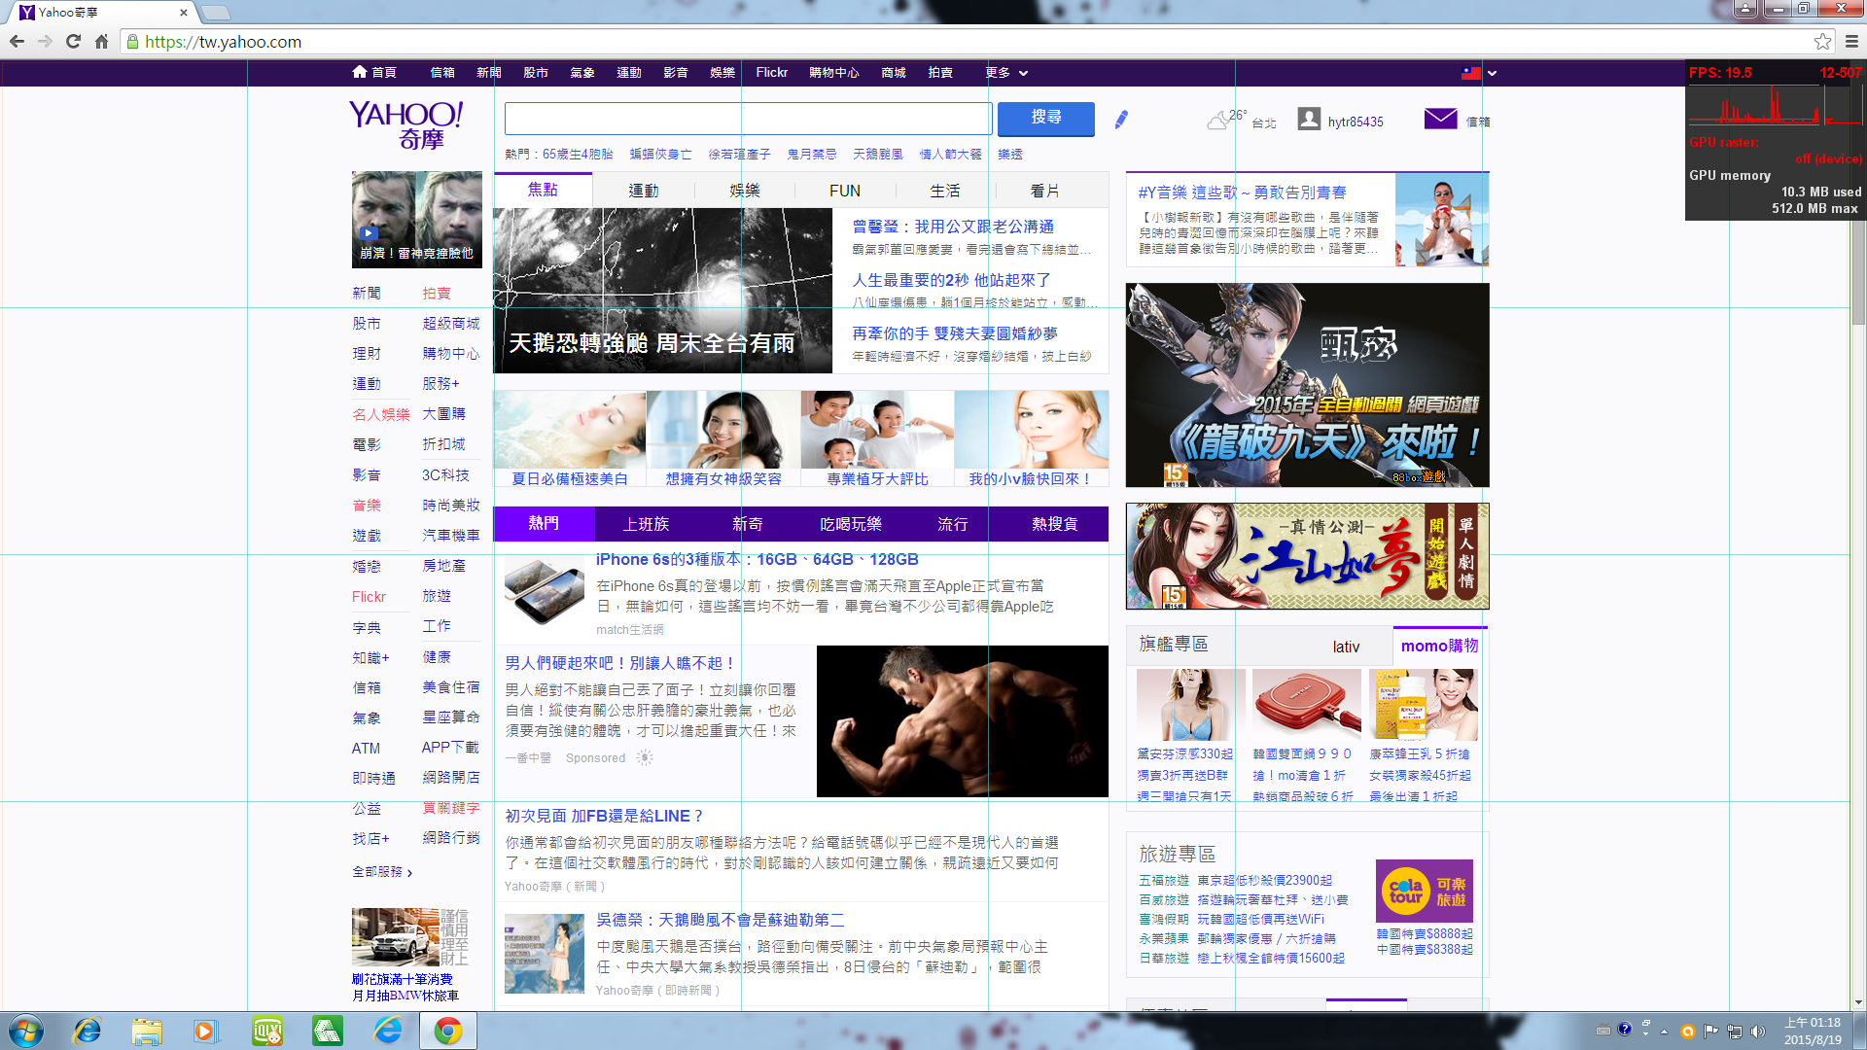Open the browser home icon
This screenshot has width=1867, height=1050.
click(x=101, y=42)
